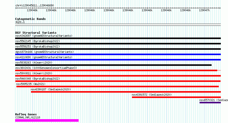Screen dimensions: 228x123
Task: Select the blue bar under nsv4110690
Action: (x=118, y=60)
